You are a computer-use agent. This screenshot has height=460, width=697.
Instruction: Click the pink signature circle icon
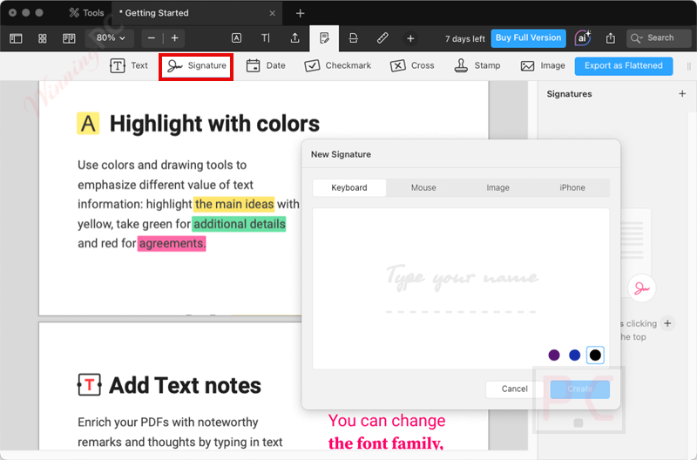click(x=641, y=288)
